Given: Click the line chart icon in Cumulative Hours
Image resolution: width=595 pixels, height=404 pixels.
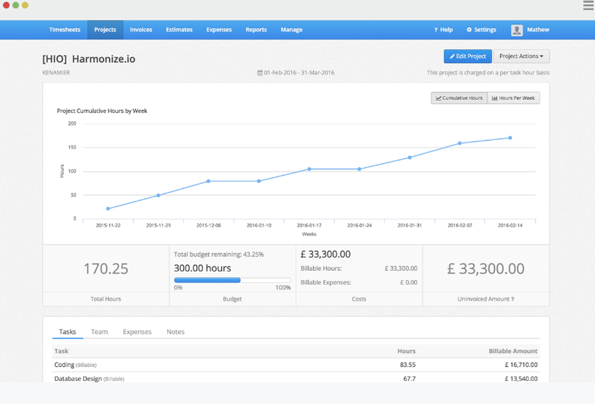Looking at the screenshot, I should pos(439,98).
